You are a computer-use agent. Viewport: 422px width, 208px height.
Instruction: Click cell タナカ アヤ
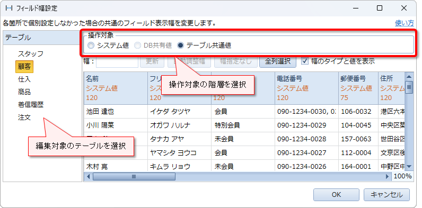pos(180,139)
